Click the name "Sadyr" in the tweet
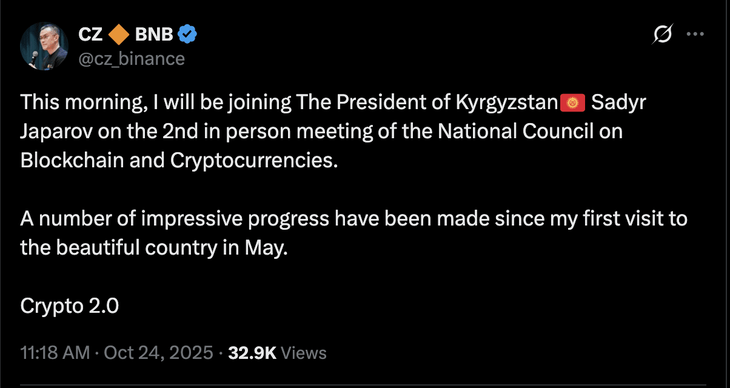730x388 pixels. (x=619, y=103)
